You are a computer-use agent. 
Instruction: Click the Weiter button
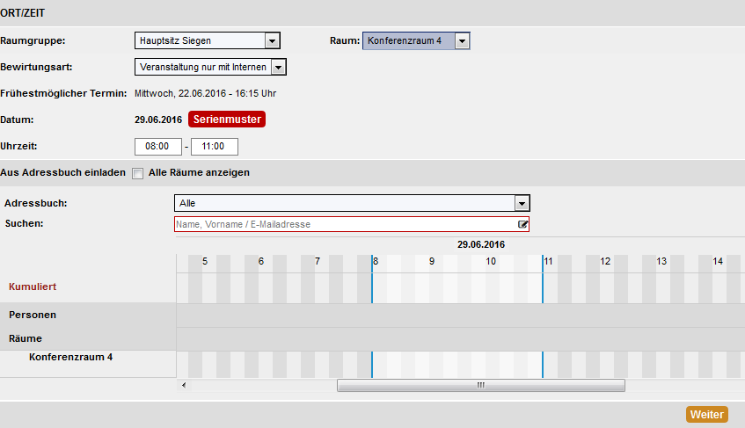[x=707, y=414]
